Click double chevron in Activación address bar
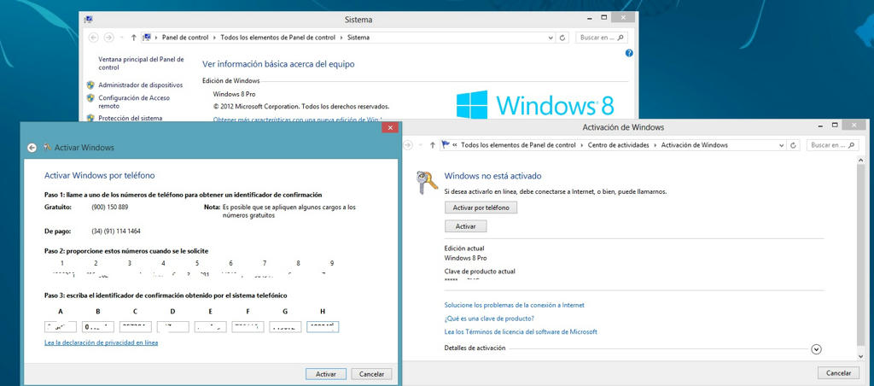The height and width of the screenshot is (386, 874). click(455, 145)
